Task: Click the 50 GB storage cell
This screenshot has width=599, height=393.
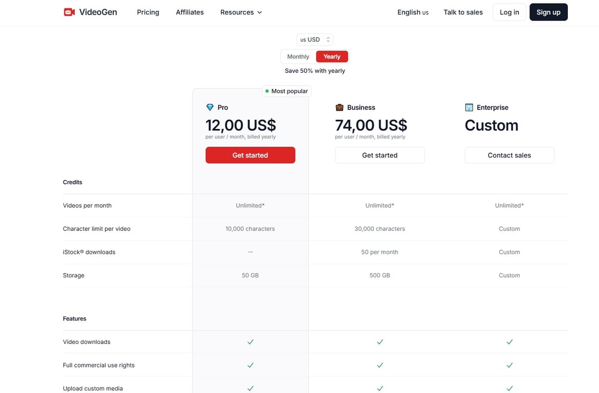Action: point(250,275)
